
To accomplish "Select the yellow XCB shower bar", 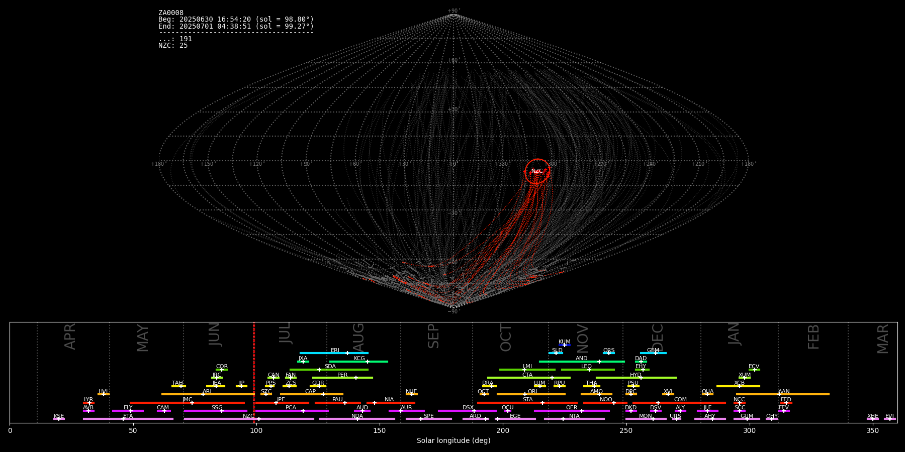I will coord(738,386).
